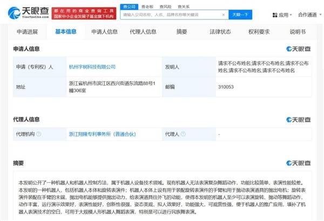This screenshot has height=221, width=324.
Task: Click the 申请（专利权）人 label cell
Action: 40,67
